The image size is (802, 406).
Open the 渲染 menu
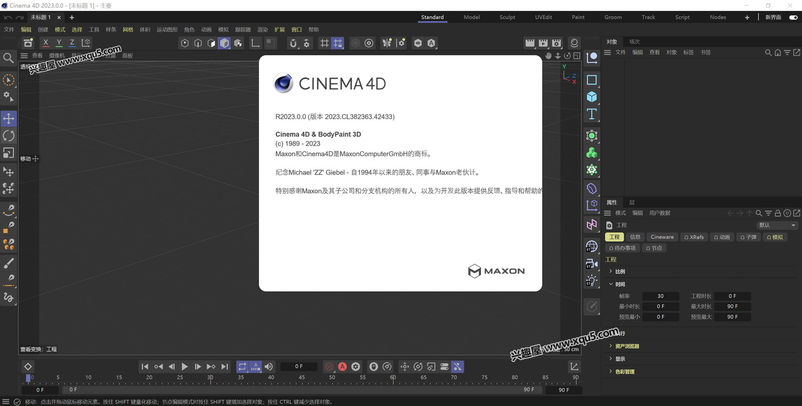pyautogui.click(x=262, y=30)
